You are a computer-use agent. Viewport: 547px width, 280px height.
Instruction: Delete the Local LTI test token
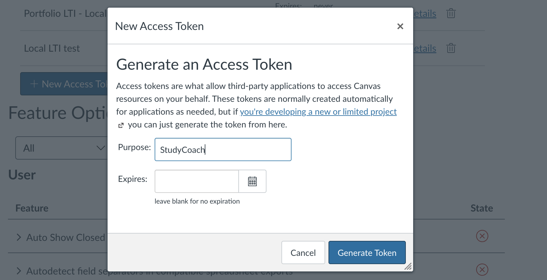coord(451,48)
